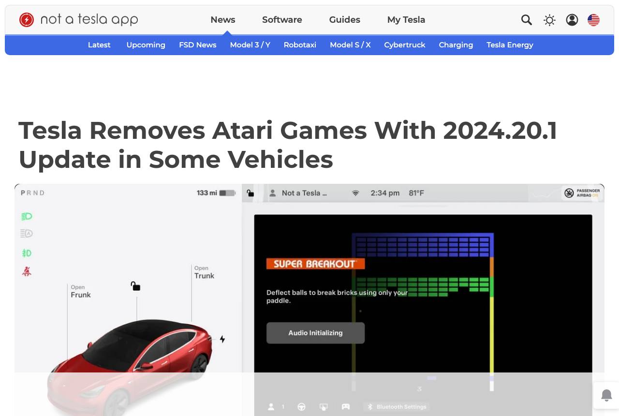Click the red lightning bolt logo icon
Screen dimensions: 619x416
[27, 20]
